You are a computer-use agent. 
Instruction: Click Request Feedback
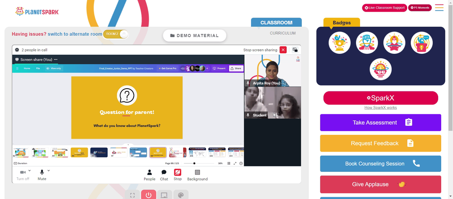pyautogui.click(x=381, y=143)
